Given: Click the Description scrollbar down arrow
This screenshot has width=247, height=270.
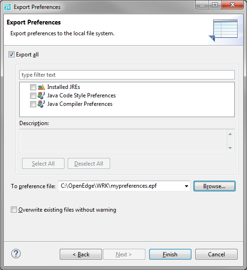Looking at the screenshot, I should coord(230,148).
